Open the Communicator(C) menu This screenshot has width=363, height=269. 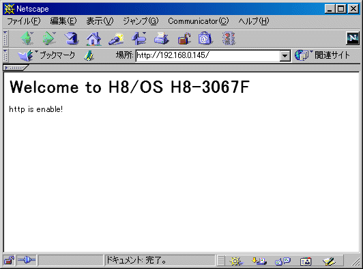pos(199,21)
